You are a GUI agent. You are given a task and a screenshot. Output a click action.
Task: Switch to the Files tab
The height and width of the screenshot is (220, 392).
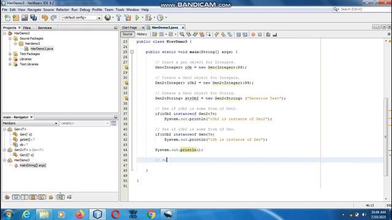[x=27, y=28]
